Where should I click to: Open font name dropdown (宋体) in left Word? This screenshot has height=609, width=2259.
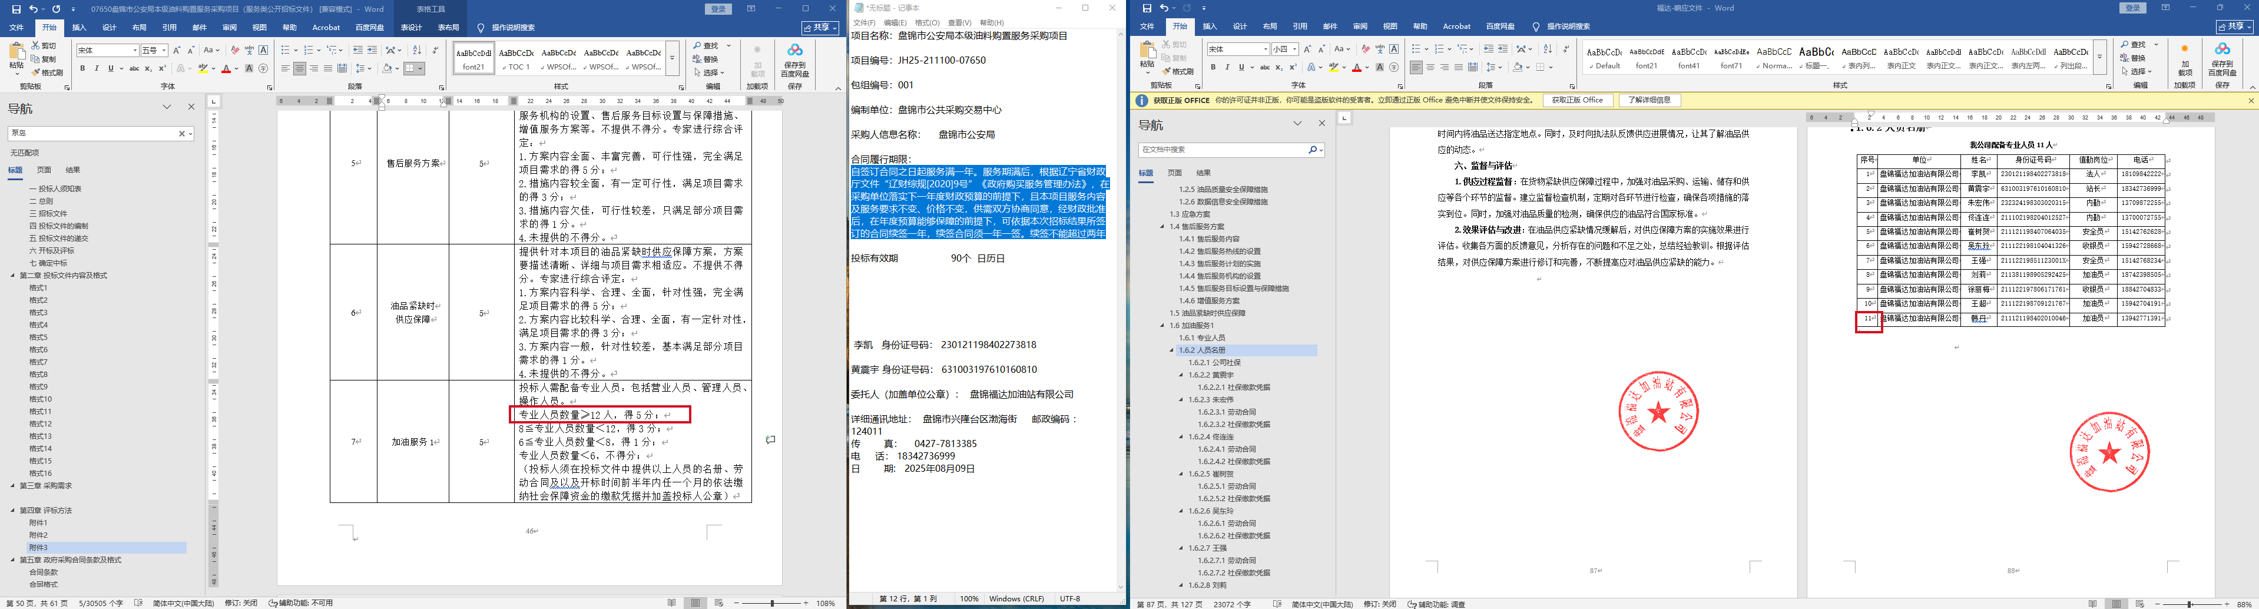point(135,50)
